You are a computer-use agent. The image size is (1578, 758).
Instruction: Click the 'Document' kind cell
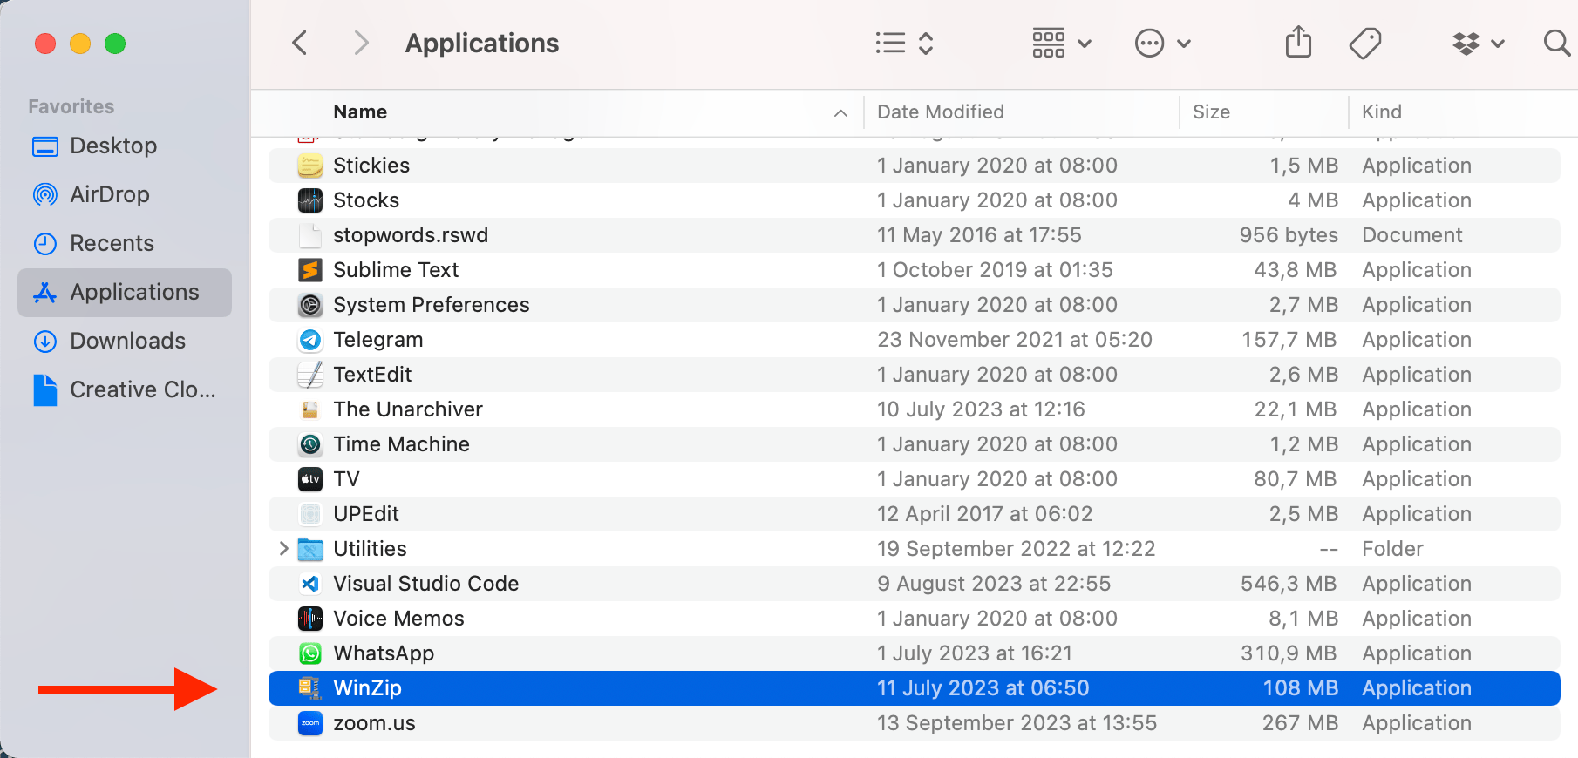click(x=1412, y=235)
